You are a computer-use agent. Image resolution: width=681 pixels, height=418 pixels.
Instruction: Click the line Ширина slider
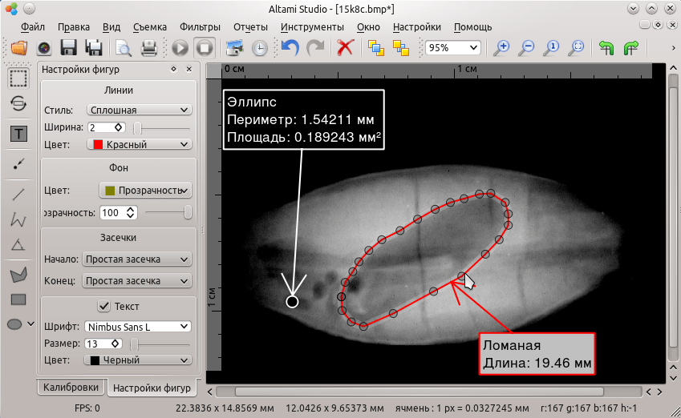pos(163,128)
